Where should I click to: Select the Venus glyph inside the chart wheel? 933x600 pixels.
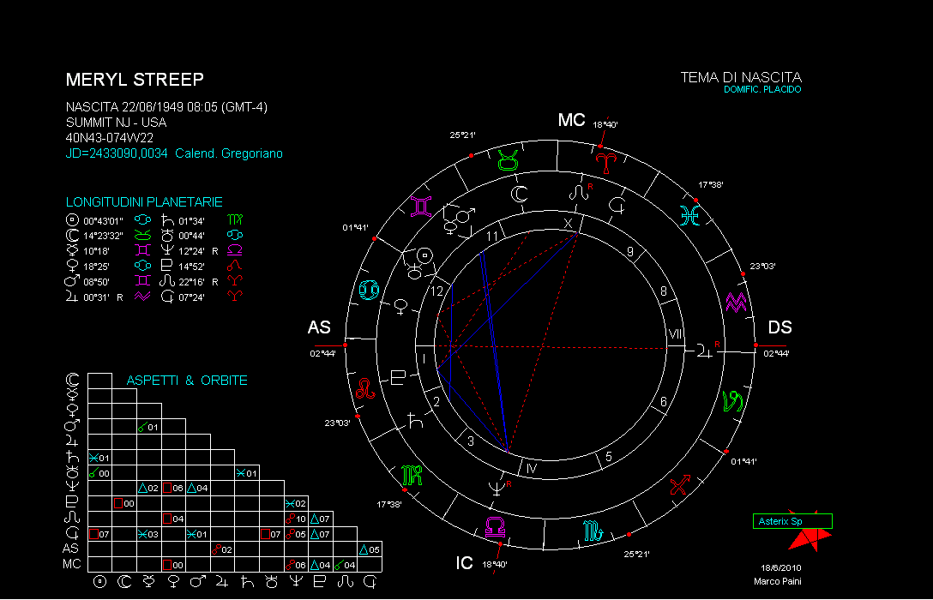click(401, 307)
